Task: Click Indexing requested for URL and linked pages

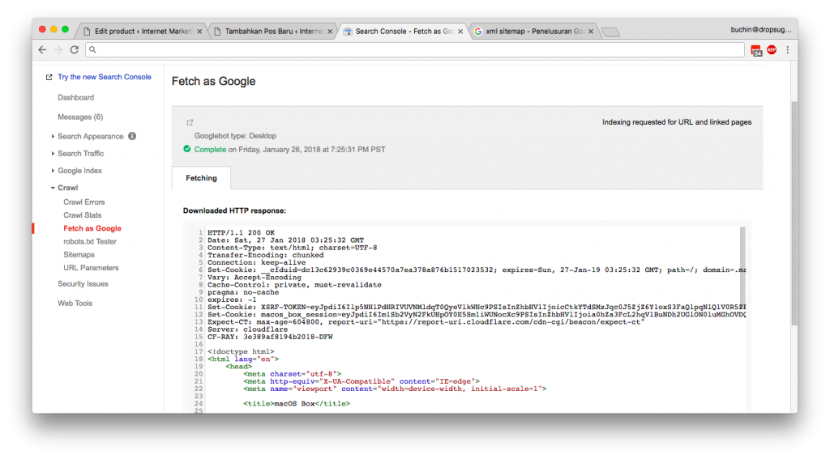Action: 677,122
